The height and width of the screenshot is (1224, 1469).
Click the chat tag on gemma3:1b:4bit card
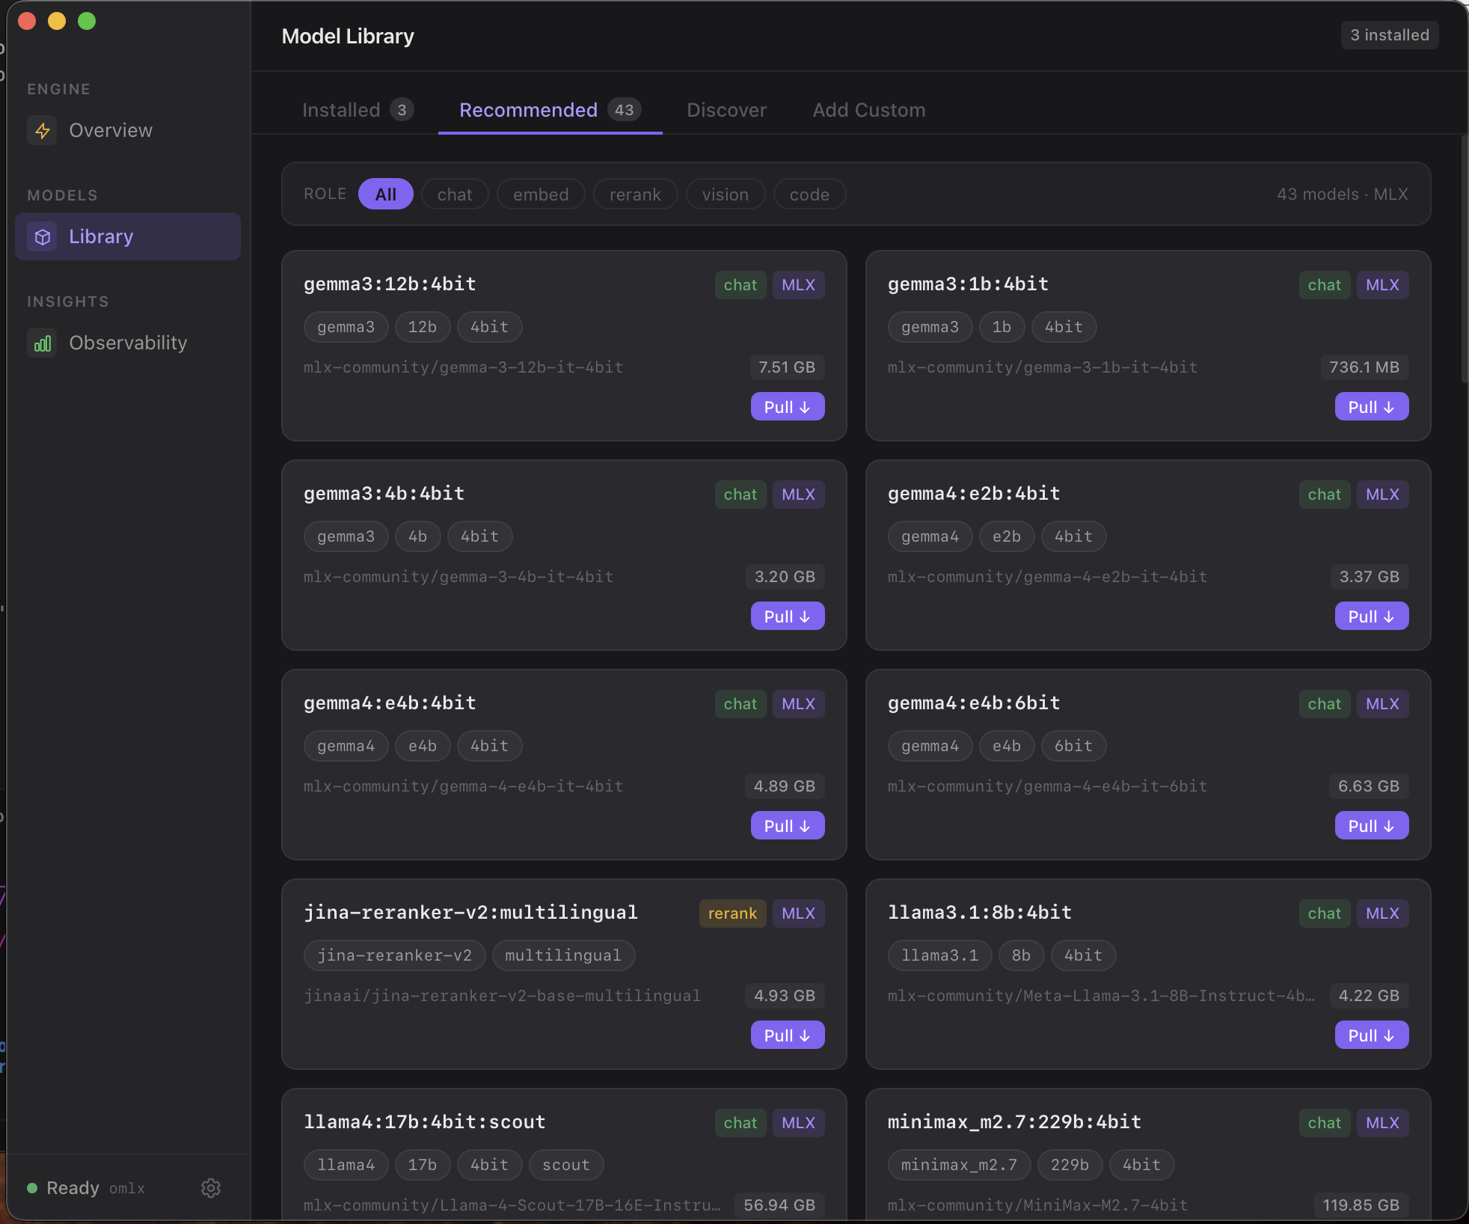1325,285
